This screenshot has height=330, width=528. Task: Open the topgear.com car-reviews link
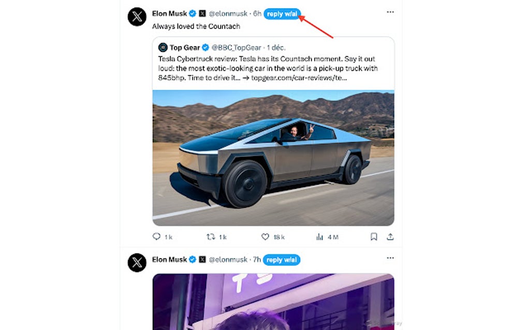(299, 78)
